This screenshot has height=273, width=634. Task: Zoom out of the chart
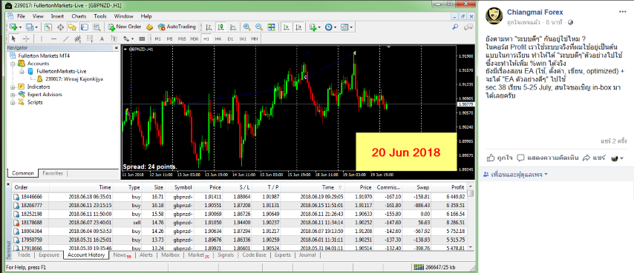click(259, 27)
